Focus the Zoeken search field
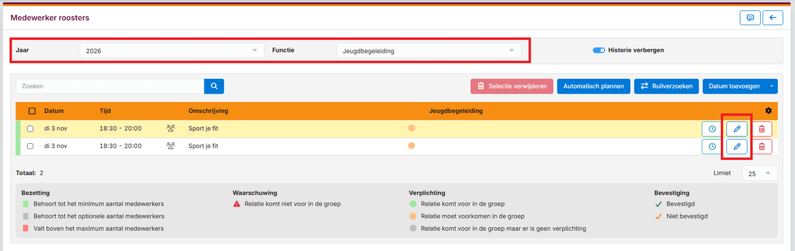The height and width of the screenshot is (251, 795). 110,86
